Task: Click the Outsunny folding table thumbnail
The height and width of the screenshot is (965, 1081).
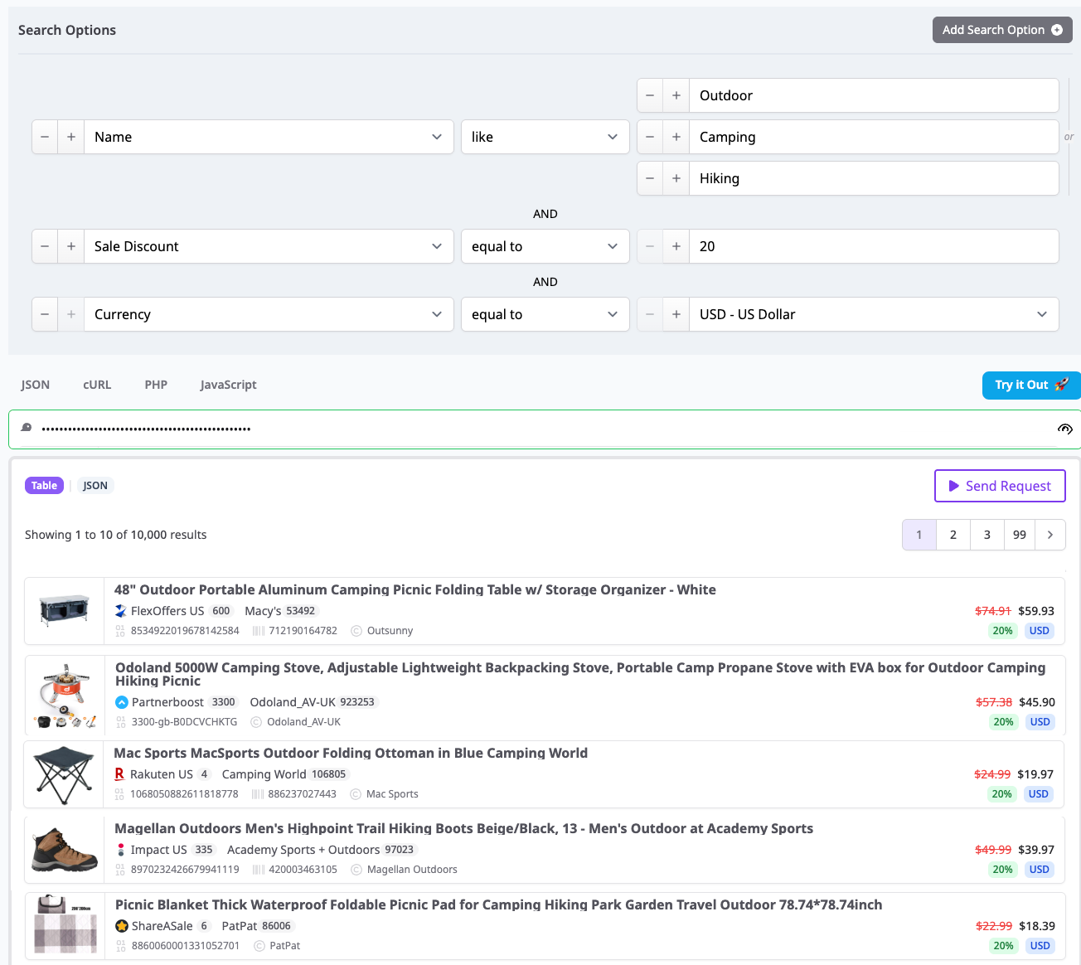Action: (x=65, y=611)
